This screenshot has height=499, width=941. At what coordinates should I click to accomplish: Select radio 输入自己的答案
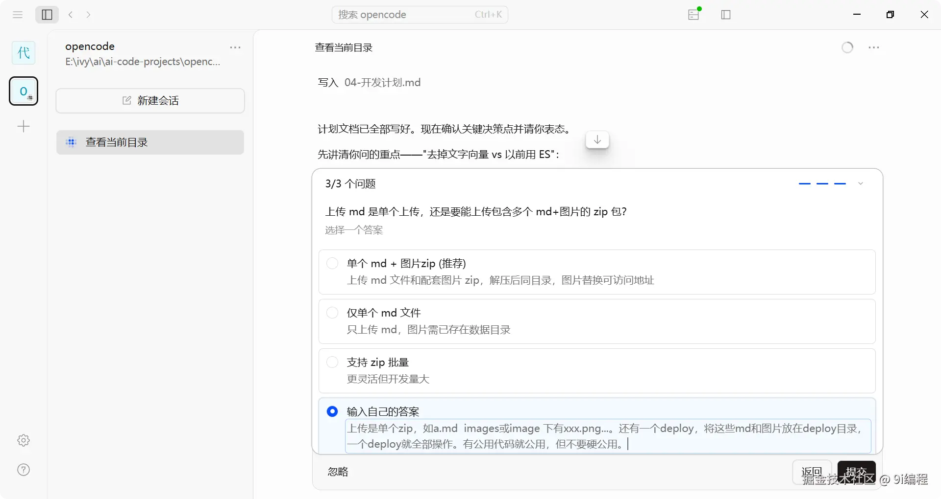(x=332, y=411)
